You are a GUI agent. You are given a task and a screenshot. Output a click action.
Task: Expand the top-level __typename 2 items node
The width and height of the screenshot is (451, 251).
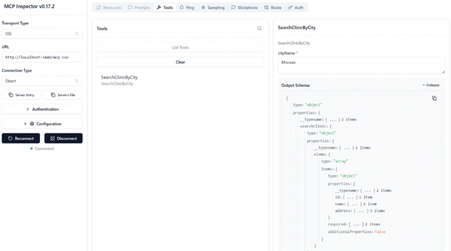[x=328, y=120]
